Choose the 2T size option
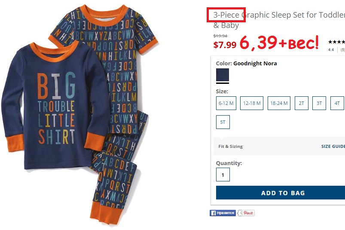 click(x=302, y=103)
